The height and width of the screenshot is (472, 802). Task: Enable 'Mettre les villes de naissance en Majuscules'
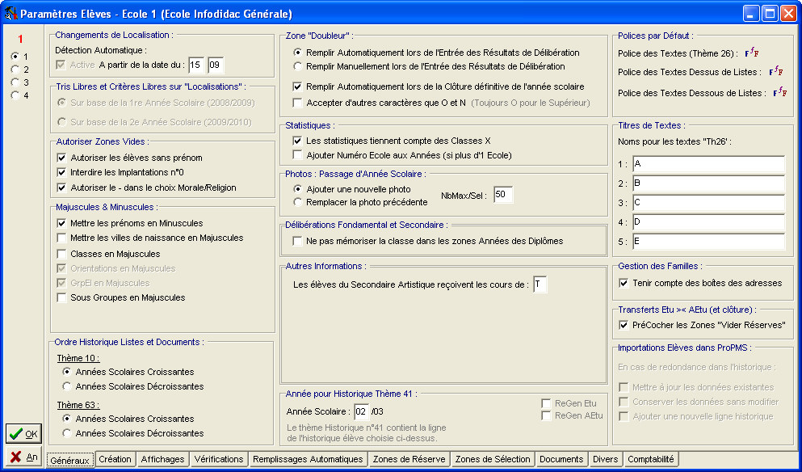tap(62, 238)
